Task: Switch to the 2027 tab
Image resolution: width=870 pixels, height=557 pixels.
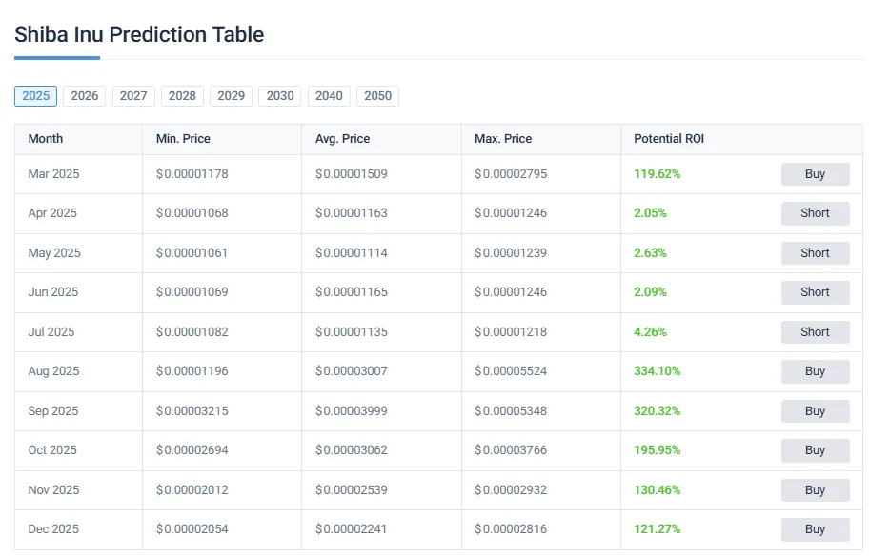Action: click(133, 95)
